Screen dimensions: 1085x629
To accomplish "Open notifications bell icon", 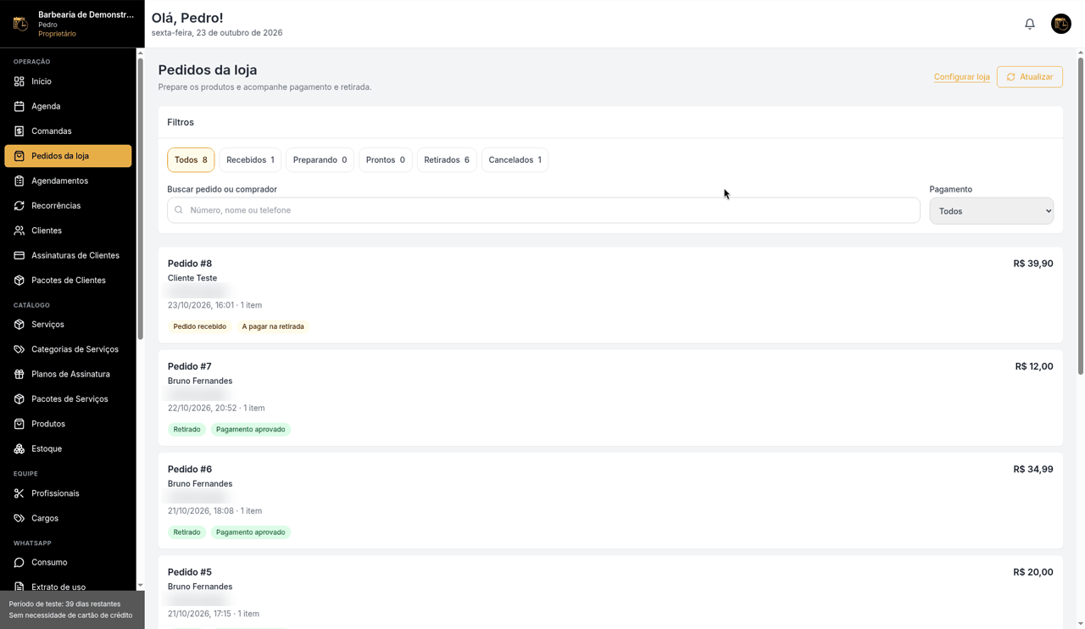I will [1030, 24].
